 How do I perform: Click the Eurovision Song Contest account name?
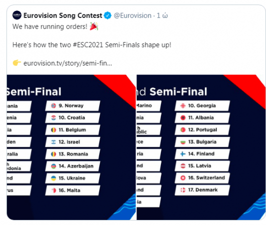[63, 15]
